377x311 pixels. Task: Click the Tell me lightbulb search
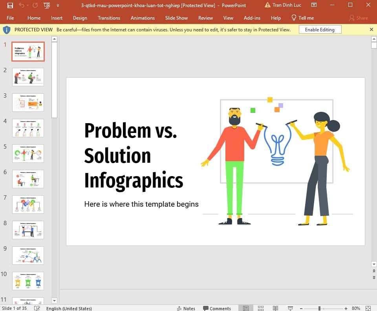pyautogui.click(x=293, y=18)
